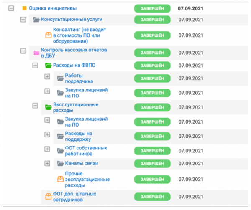251x210 pixels.
Task: Expand the Работы подрядчика node
Action: coord(47,78)
